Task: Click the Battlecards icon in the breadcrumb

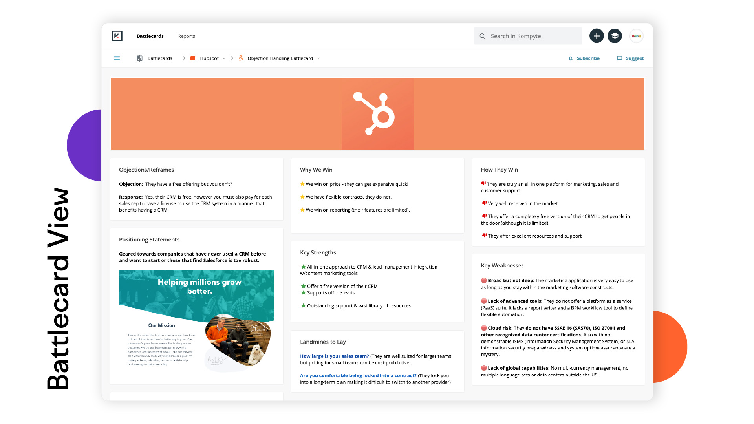Action: tap(139, 58)
